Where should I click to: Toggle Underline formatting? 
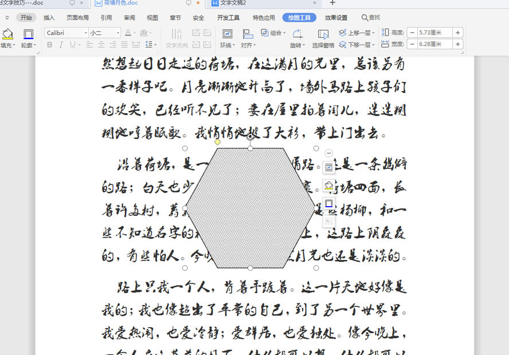pos(73,45)
